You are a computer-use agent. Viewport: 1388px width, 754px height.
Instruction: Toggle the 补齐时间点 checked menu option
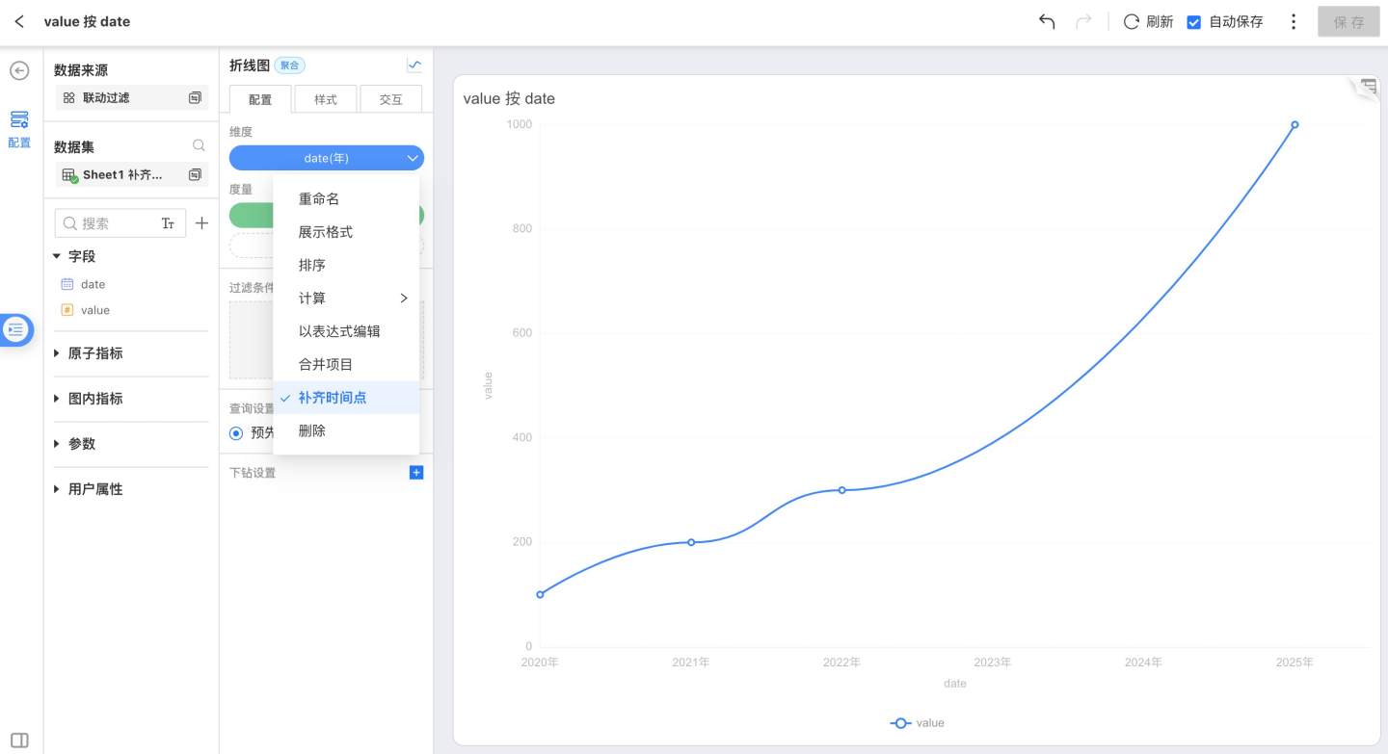(333, 398)
